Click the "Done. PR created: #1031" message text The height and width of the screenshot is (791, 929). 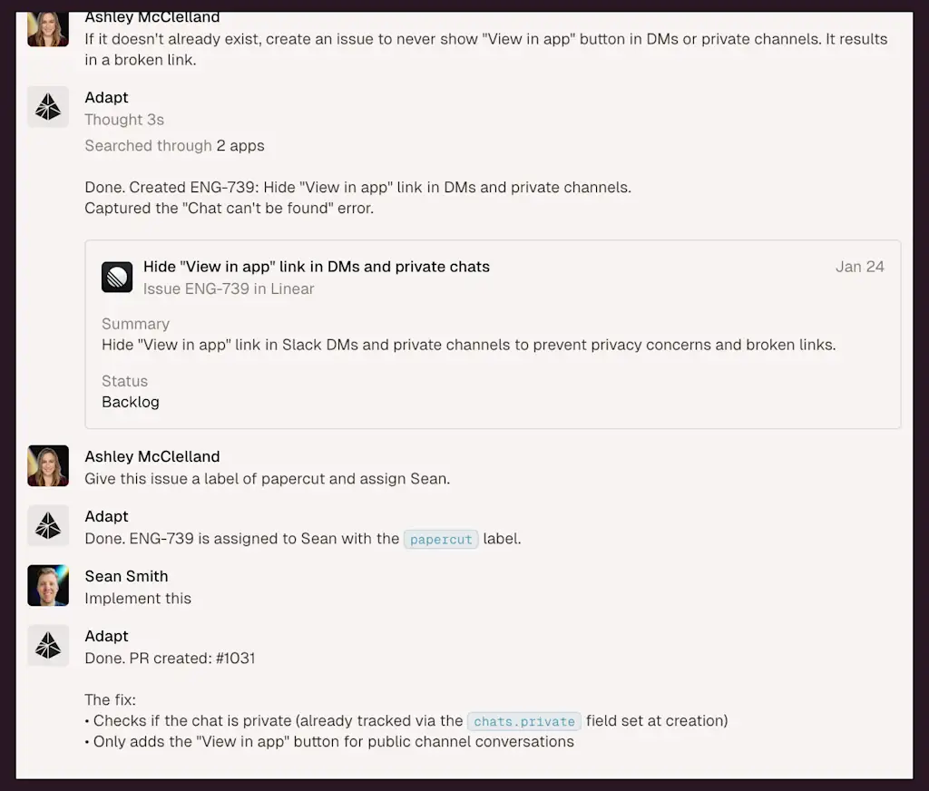(170, 658)
